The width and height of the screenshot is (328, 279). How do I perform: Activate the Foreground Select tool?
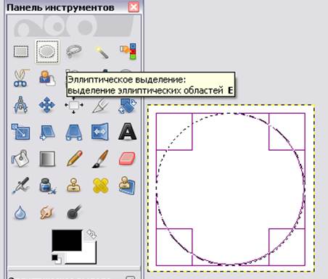coord(47,78)
